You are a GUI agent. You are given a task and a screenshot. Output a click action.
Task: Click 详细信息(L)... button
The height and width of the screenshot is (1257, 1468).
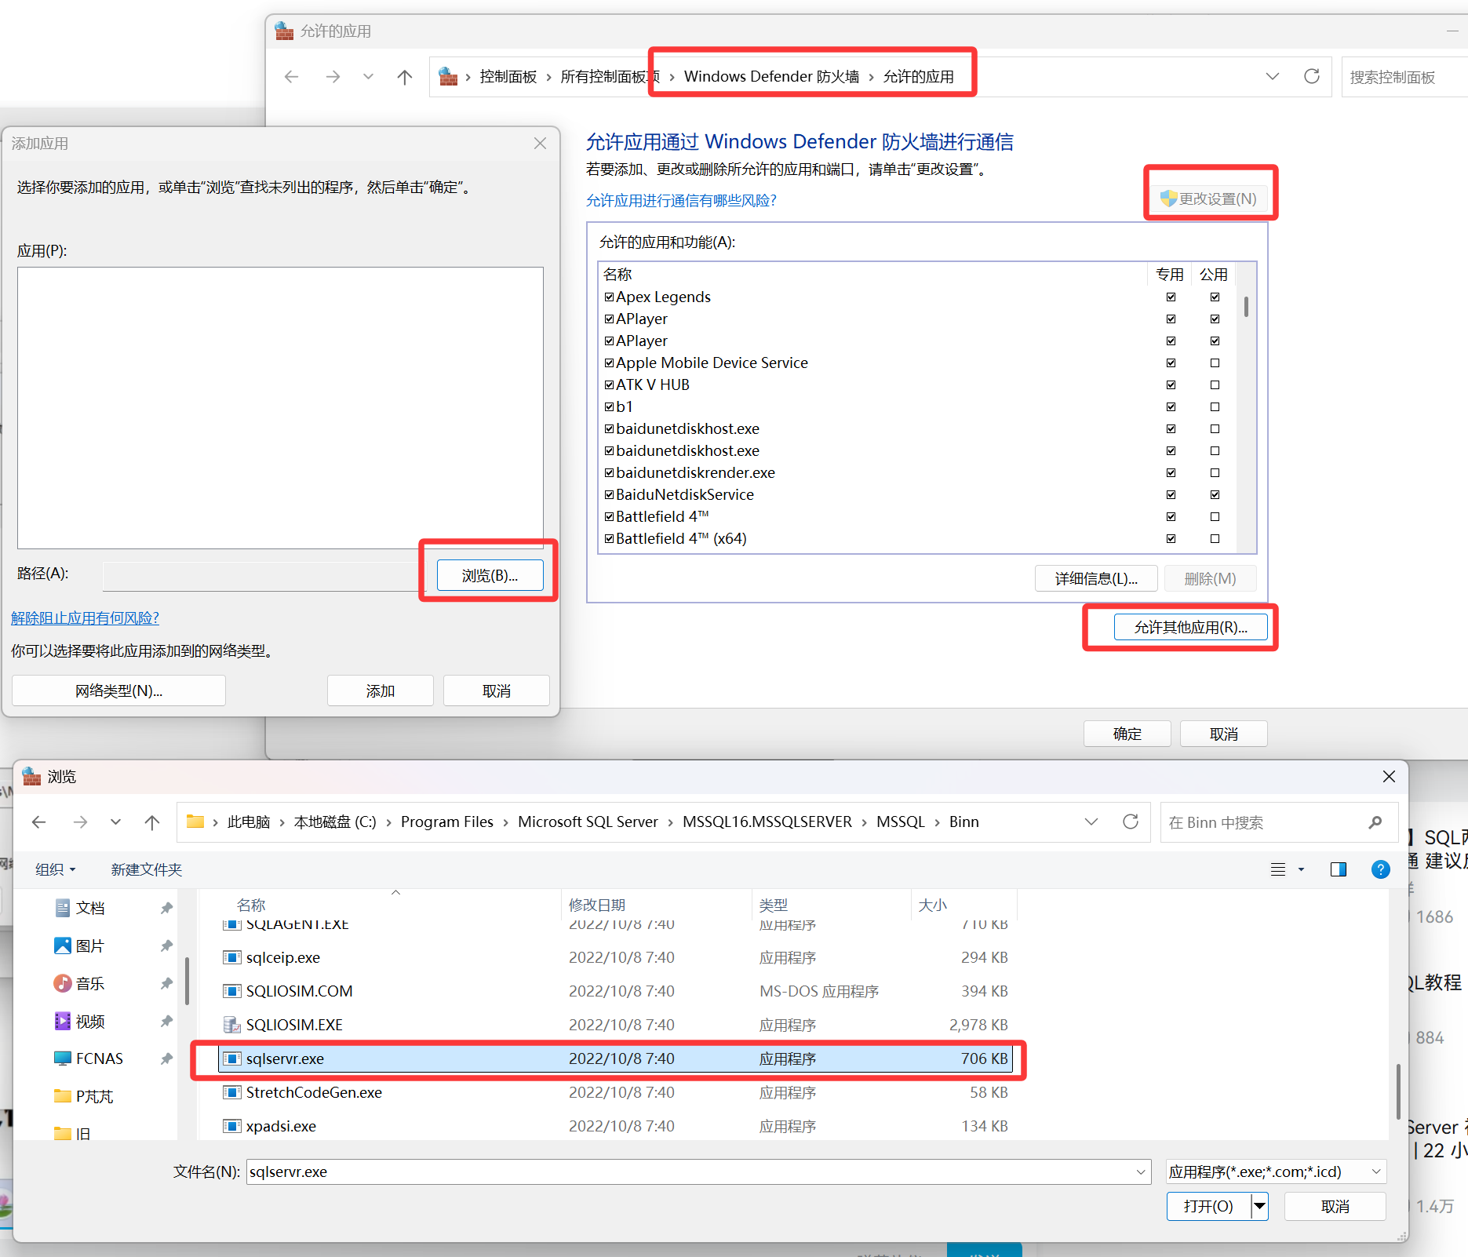pyautogui.click(x=1096, y=578)
